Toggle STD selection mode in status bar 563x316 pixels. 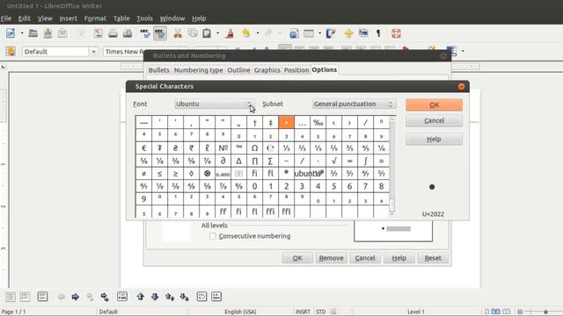click(320, 312)
